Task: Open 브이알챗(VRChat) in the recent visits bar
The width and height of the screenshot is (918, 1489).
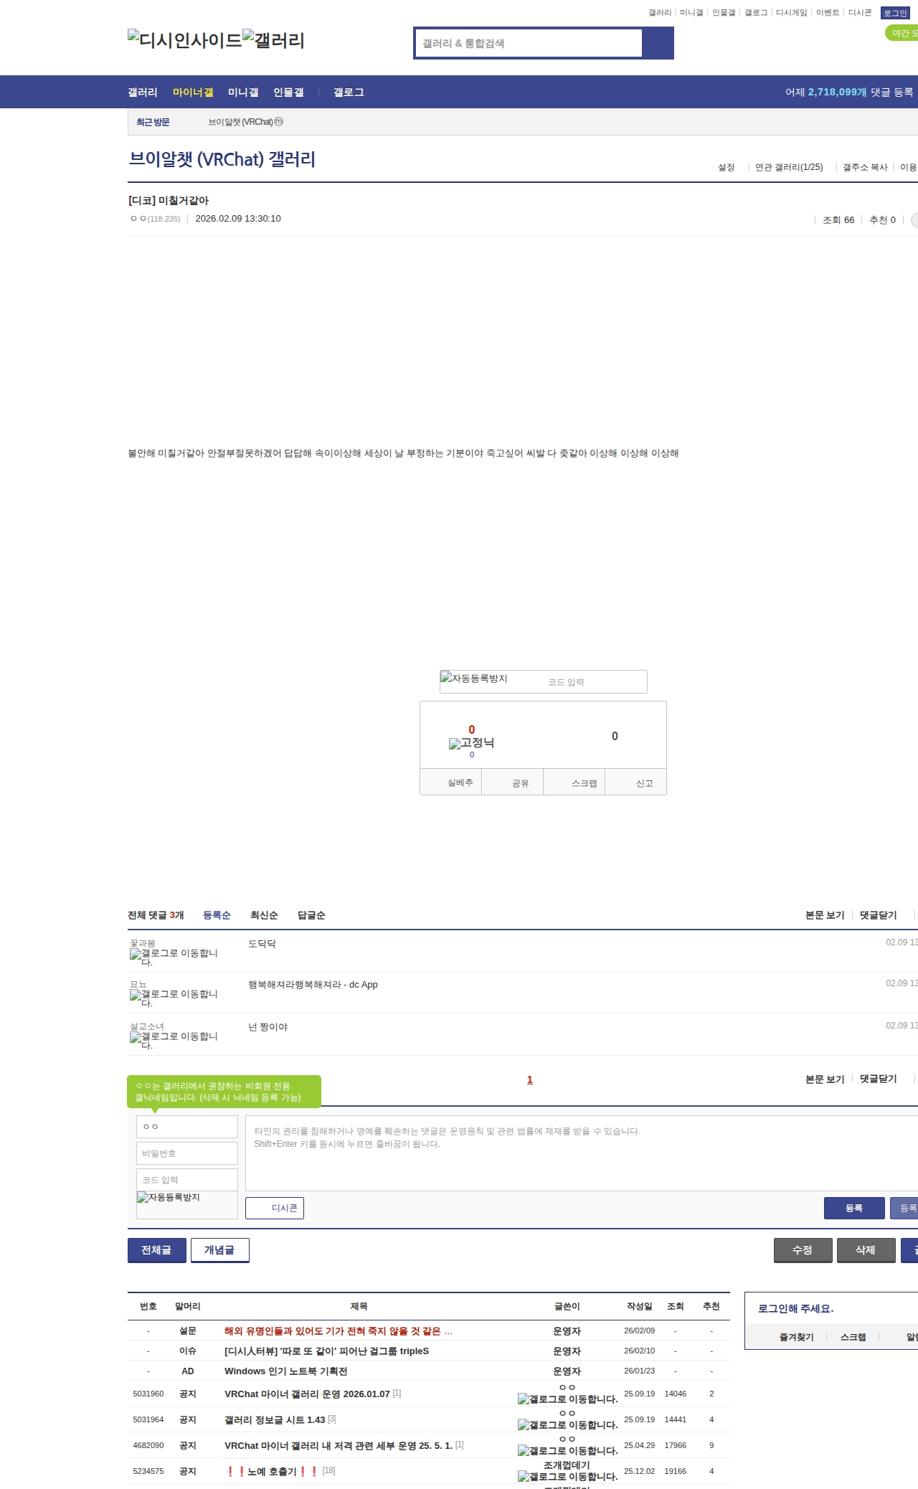Action: [x=240, y=122]
